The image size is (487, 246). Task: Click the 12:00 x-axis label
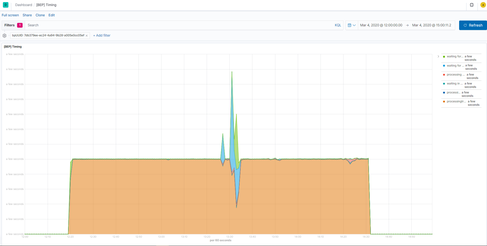[25, 237]
